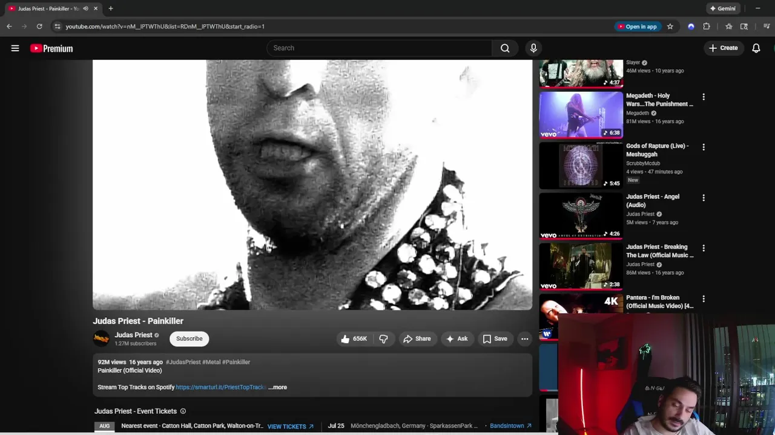Subscribe to Judas Priest channel

coord(190,339)
